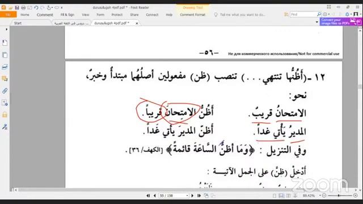The width and height of the screenshot is (363, 204).
Task: Open the Bookmarks panel in the sidebar
Action: tap(5, 43)
